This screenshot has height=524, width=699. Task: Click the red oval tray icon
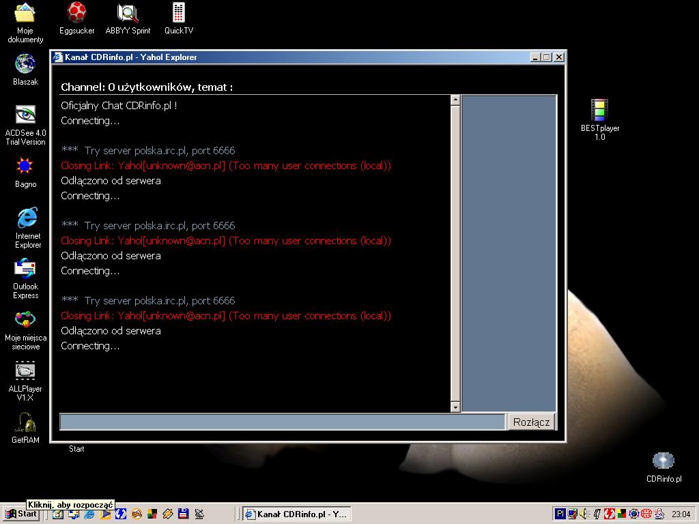point(646,514)
